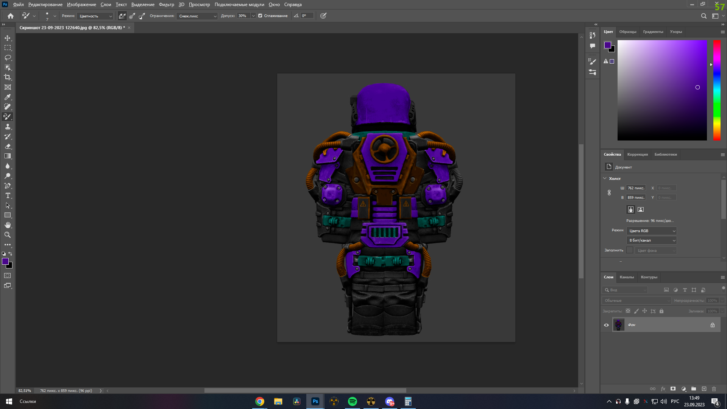The image size is (727, 409).
Task: Click the canvas width field 762 пикс.
Action: 636,188
